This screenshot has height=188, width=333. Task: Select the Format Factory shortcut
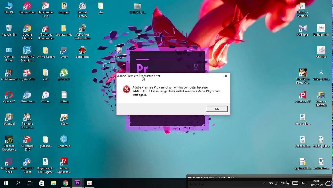[82, 10]
